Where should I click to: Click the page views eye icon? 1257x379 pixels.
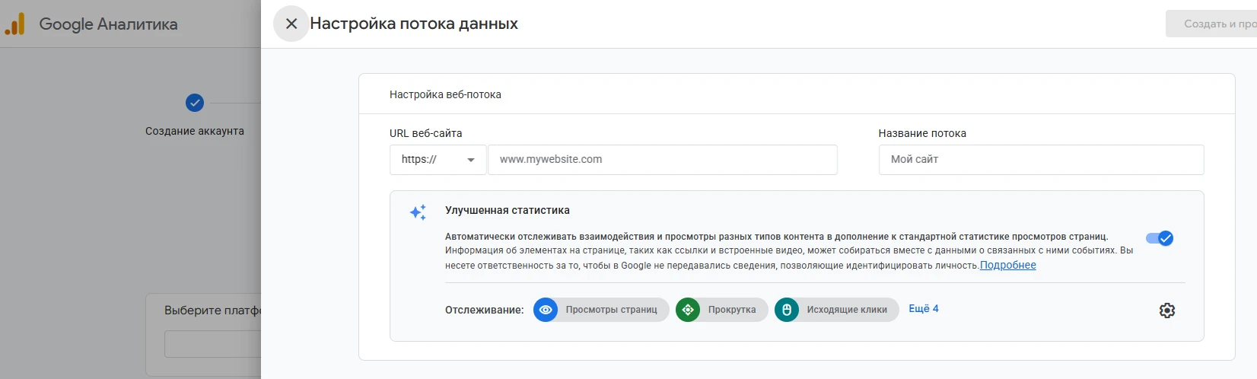(546, 310)
